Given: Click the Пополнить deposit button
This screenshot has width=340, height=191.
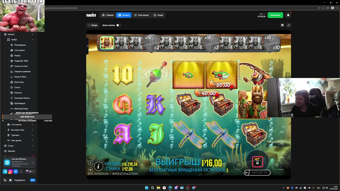Looking at the screenshot, I should (275, 15).
